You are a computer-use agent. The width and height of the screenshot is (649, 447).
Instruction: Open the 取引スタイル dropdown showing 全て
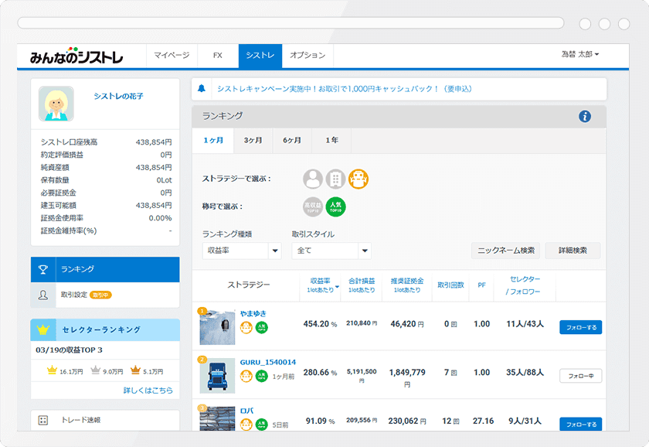coord(332,251)
